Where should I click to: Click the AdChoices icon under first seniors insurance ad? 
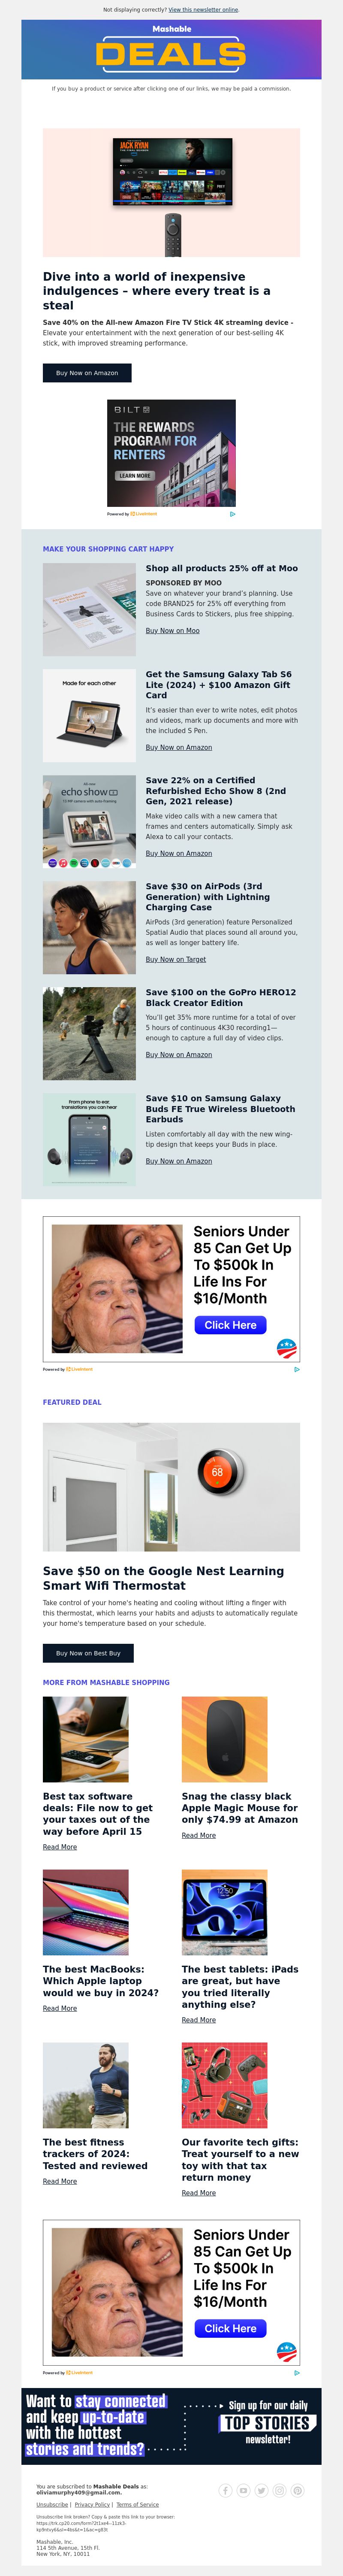point(297,1369)
